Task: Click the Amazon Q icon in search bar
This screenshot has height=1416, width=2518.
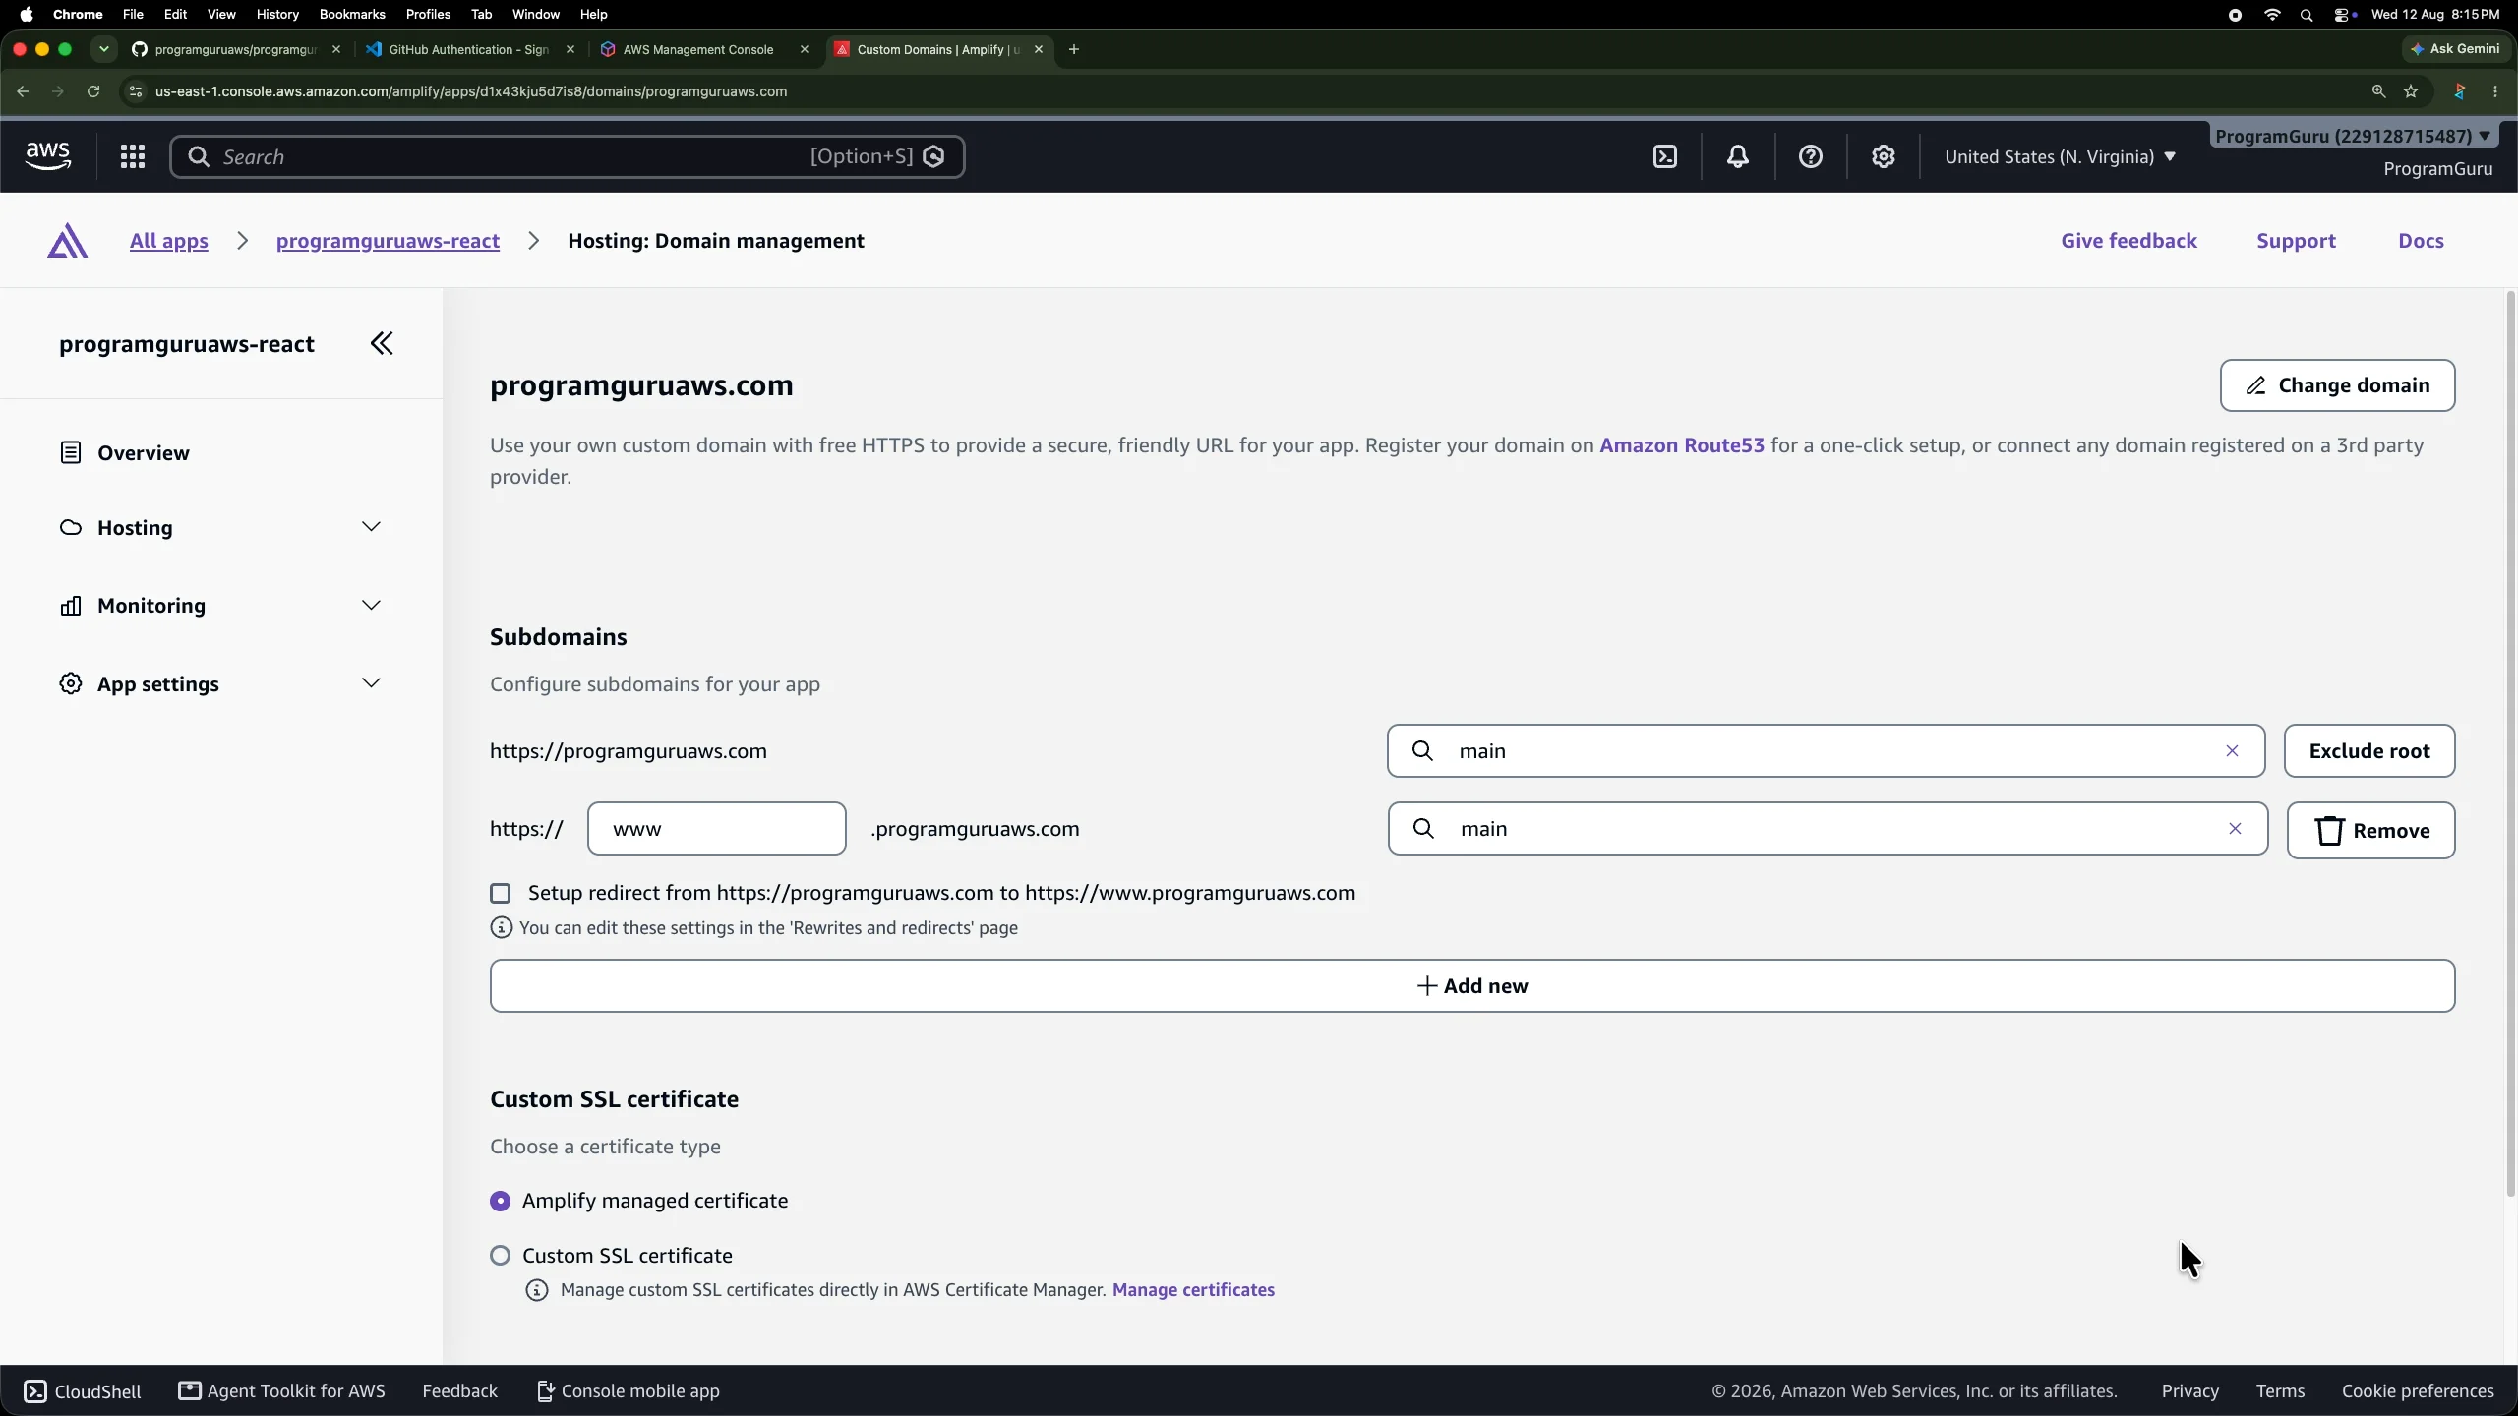Action: point(934,156)
